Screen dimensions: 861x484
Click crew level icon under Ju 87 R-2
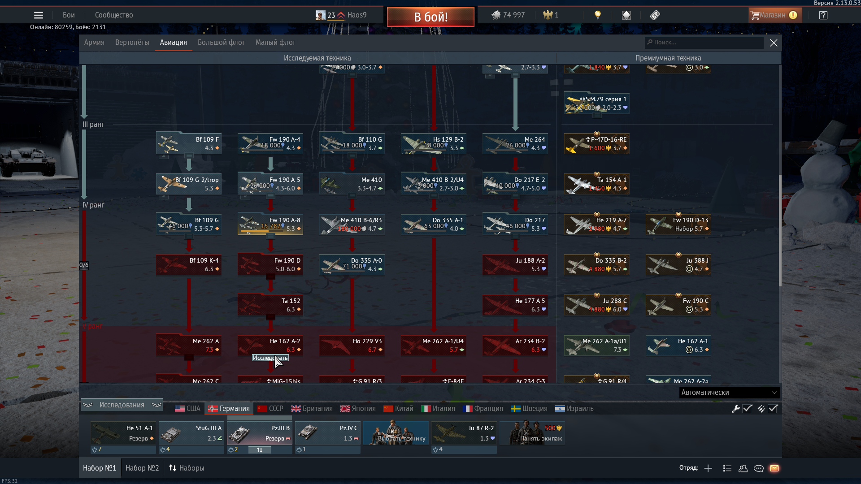click(x=435, y=449)
